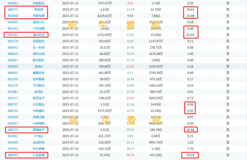Open the 大全能源 stock name link

[x=38, y=155]
